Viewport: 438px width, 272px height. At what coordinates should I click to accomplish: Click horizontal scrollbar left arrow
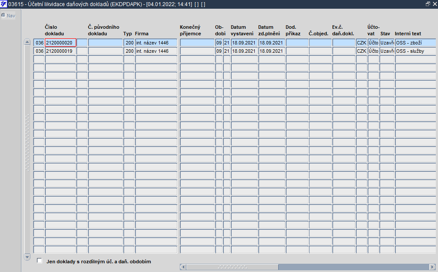pos(183,267)
